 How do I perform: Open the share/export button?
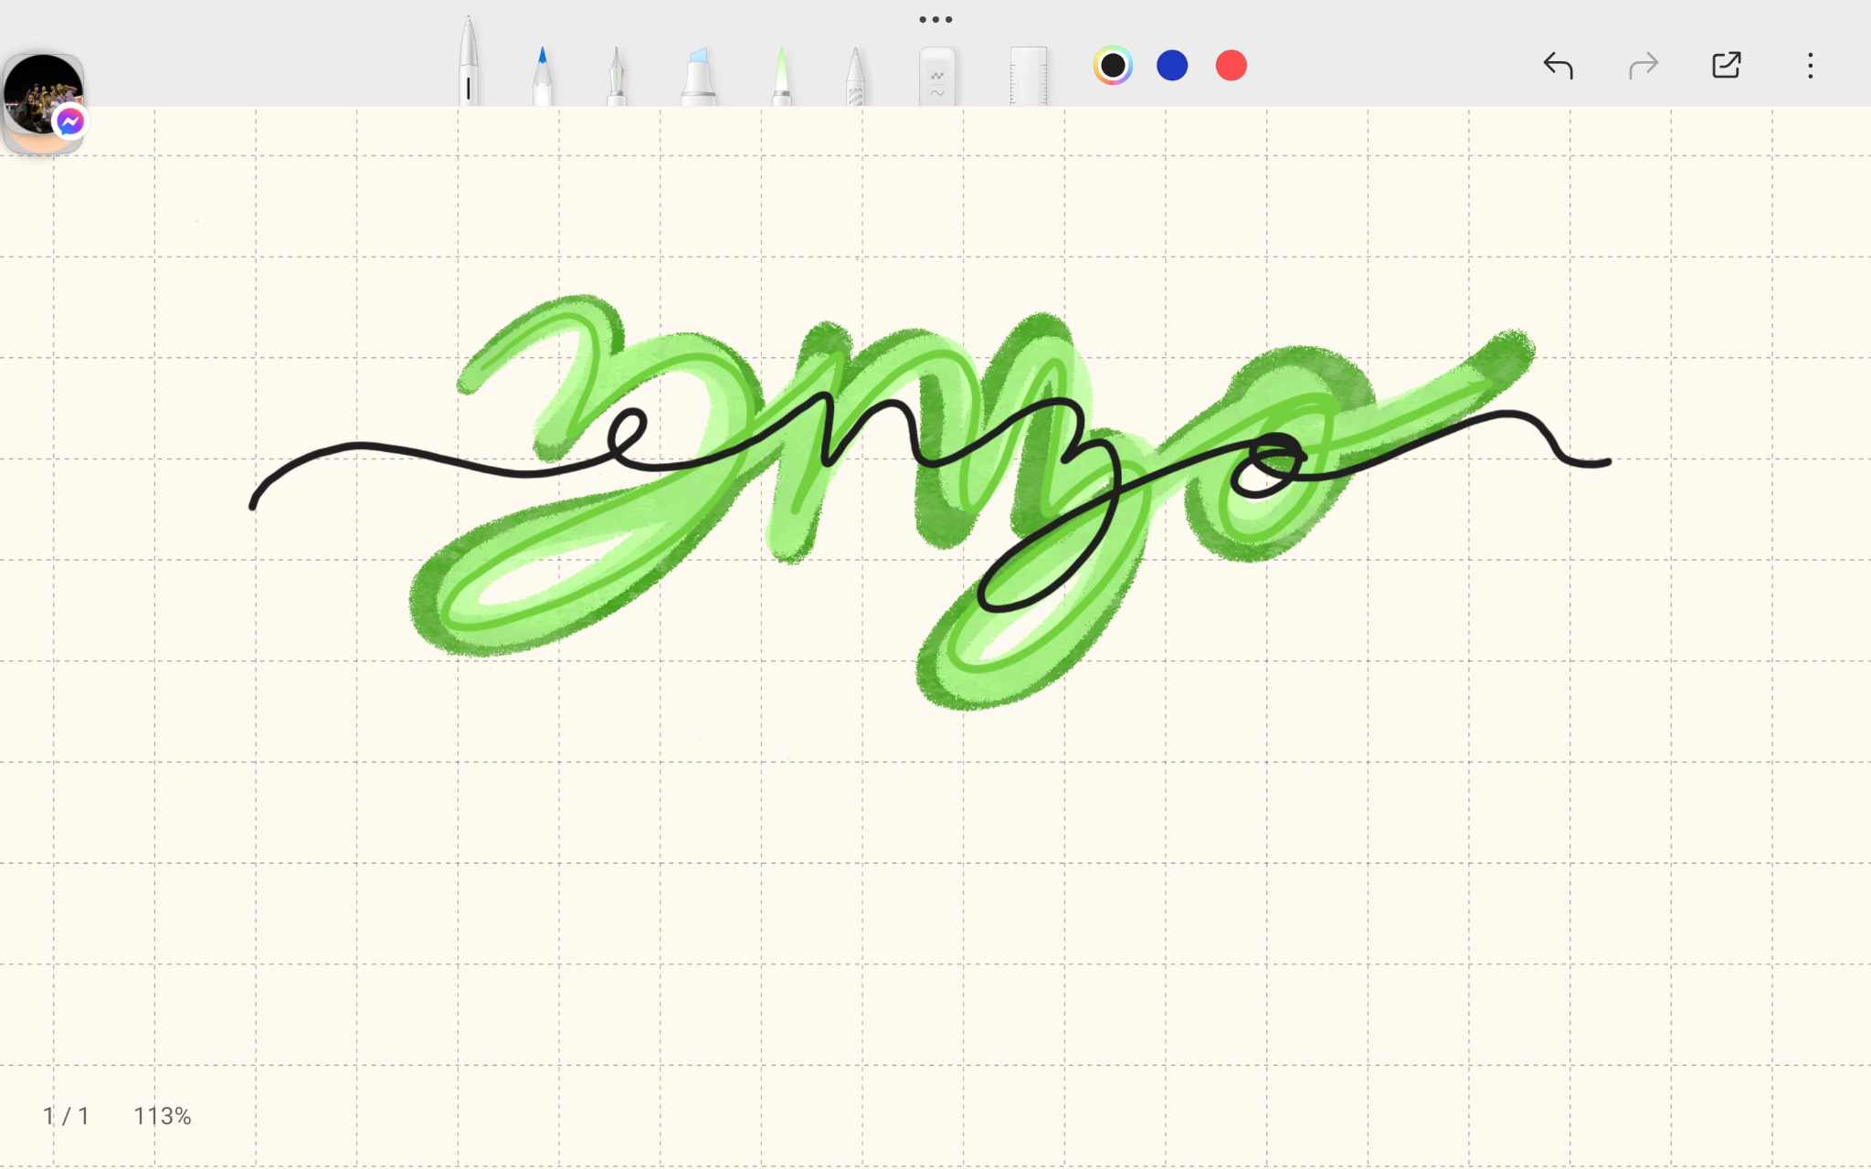1726,66
